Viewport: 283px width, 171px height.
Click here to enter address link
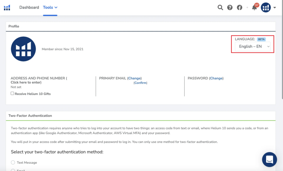pyautogui.click(x=26, y=82)
